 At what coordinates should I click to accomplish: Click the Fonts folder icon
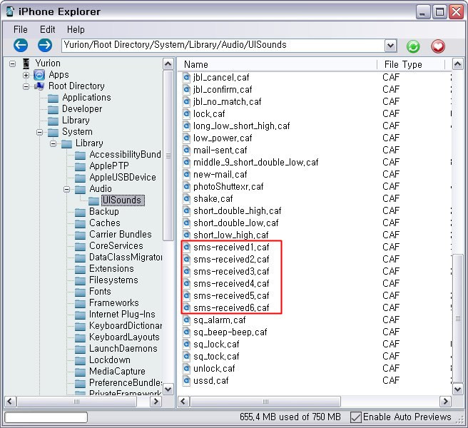coord(80,292)
